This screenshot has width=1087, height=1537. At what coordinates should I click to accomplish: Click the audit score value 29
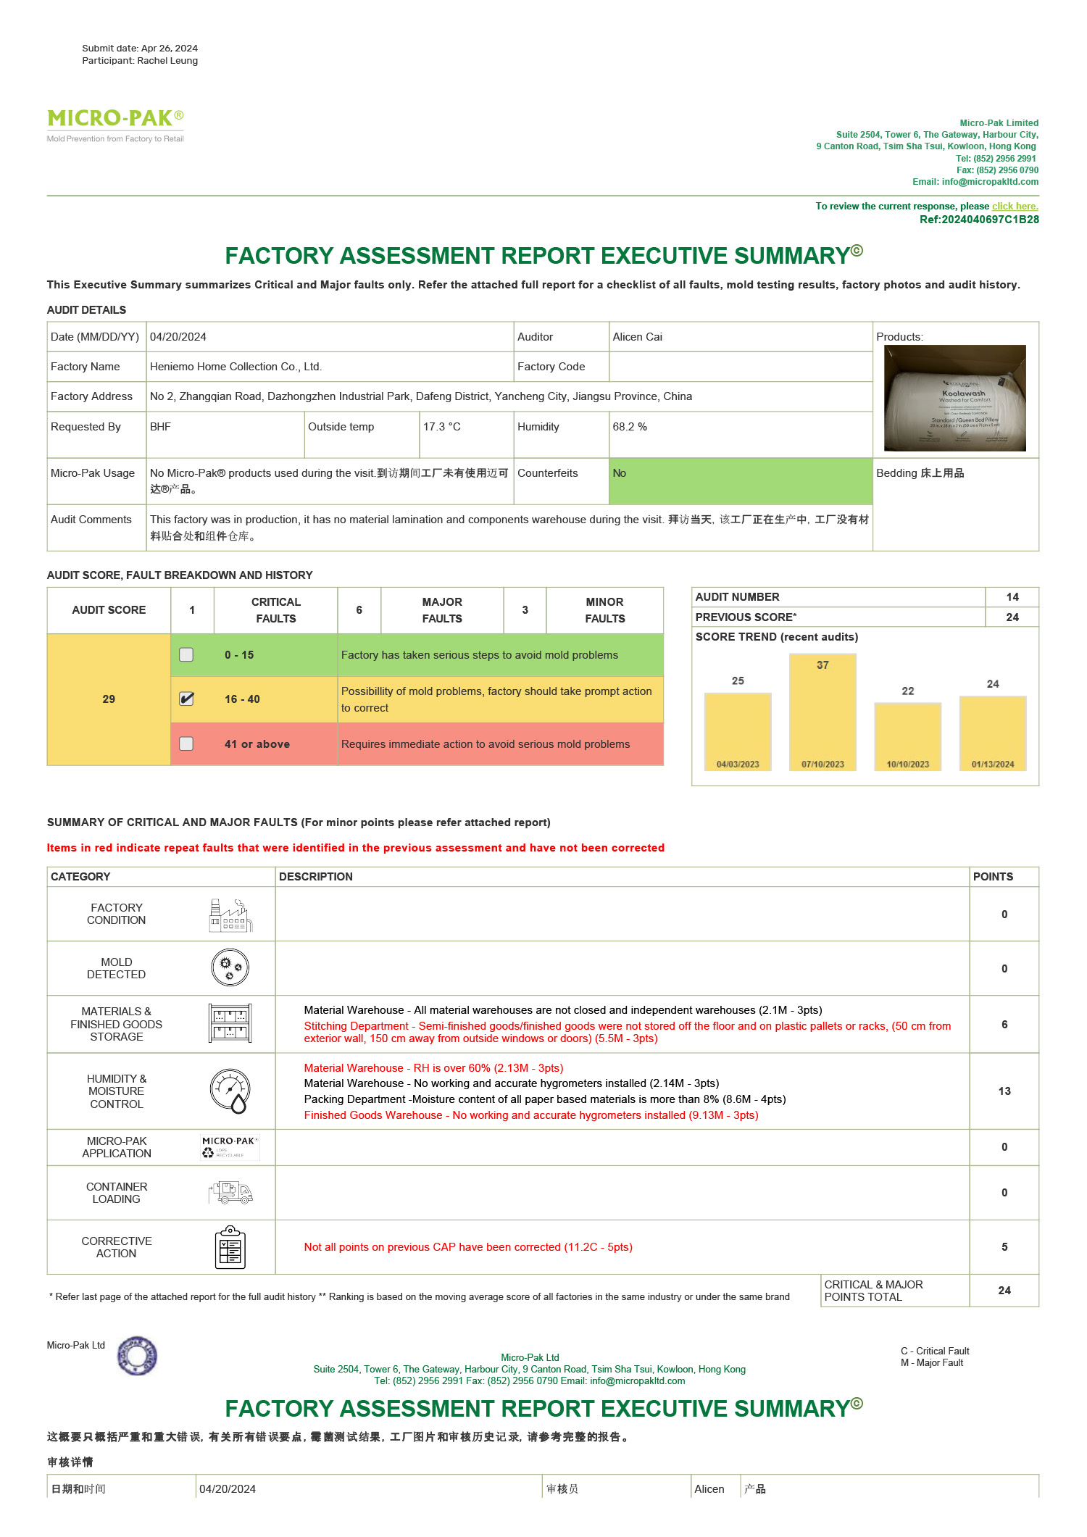pyautogui.click(x=109, y=699)
